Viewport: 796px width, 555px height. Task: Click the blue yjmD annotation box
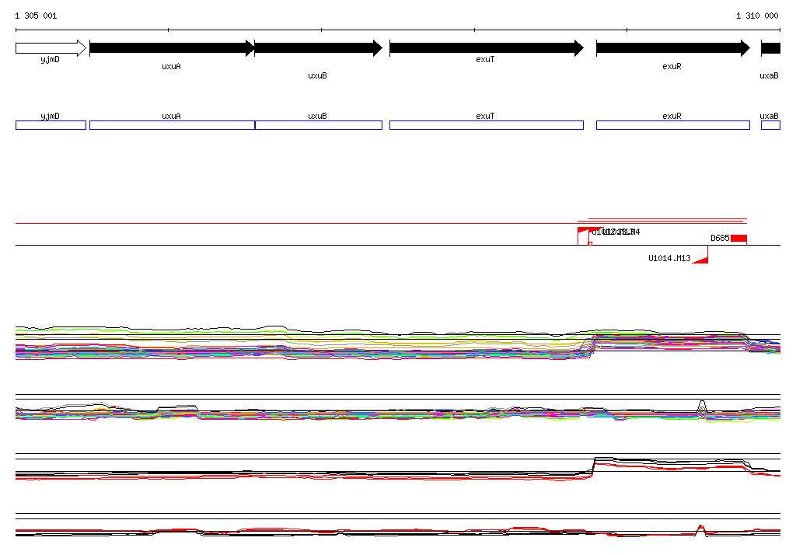pos(51,125)
